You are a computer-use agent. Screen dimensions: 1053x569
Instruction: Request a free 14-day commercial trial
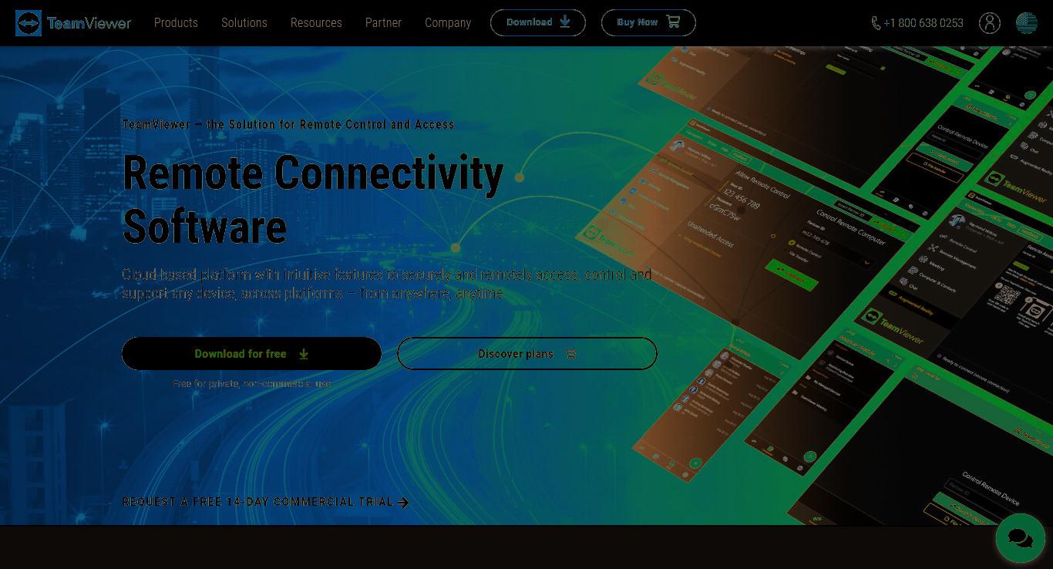(265, 502)
